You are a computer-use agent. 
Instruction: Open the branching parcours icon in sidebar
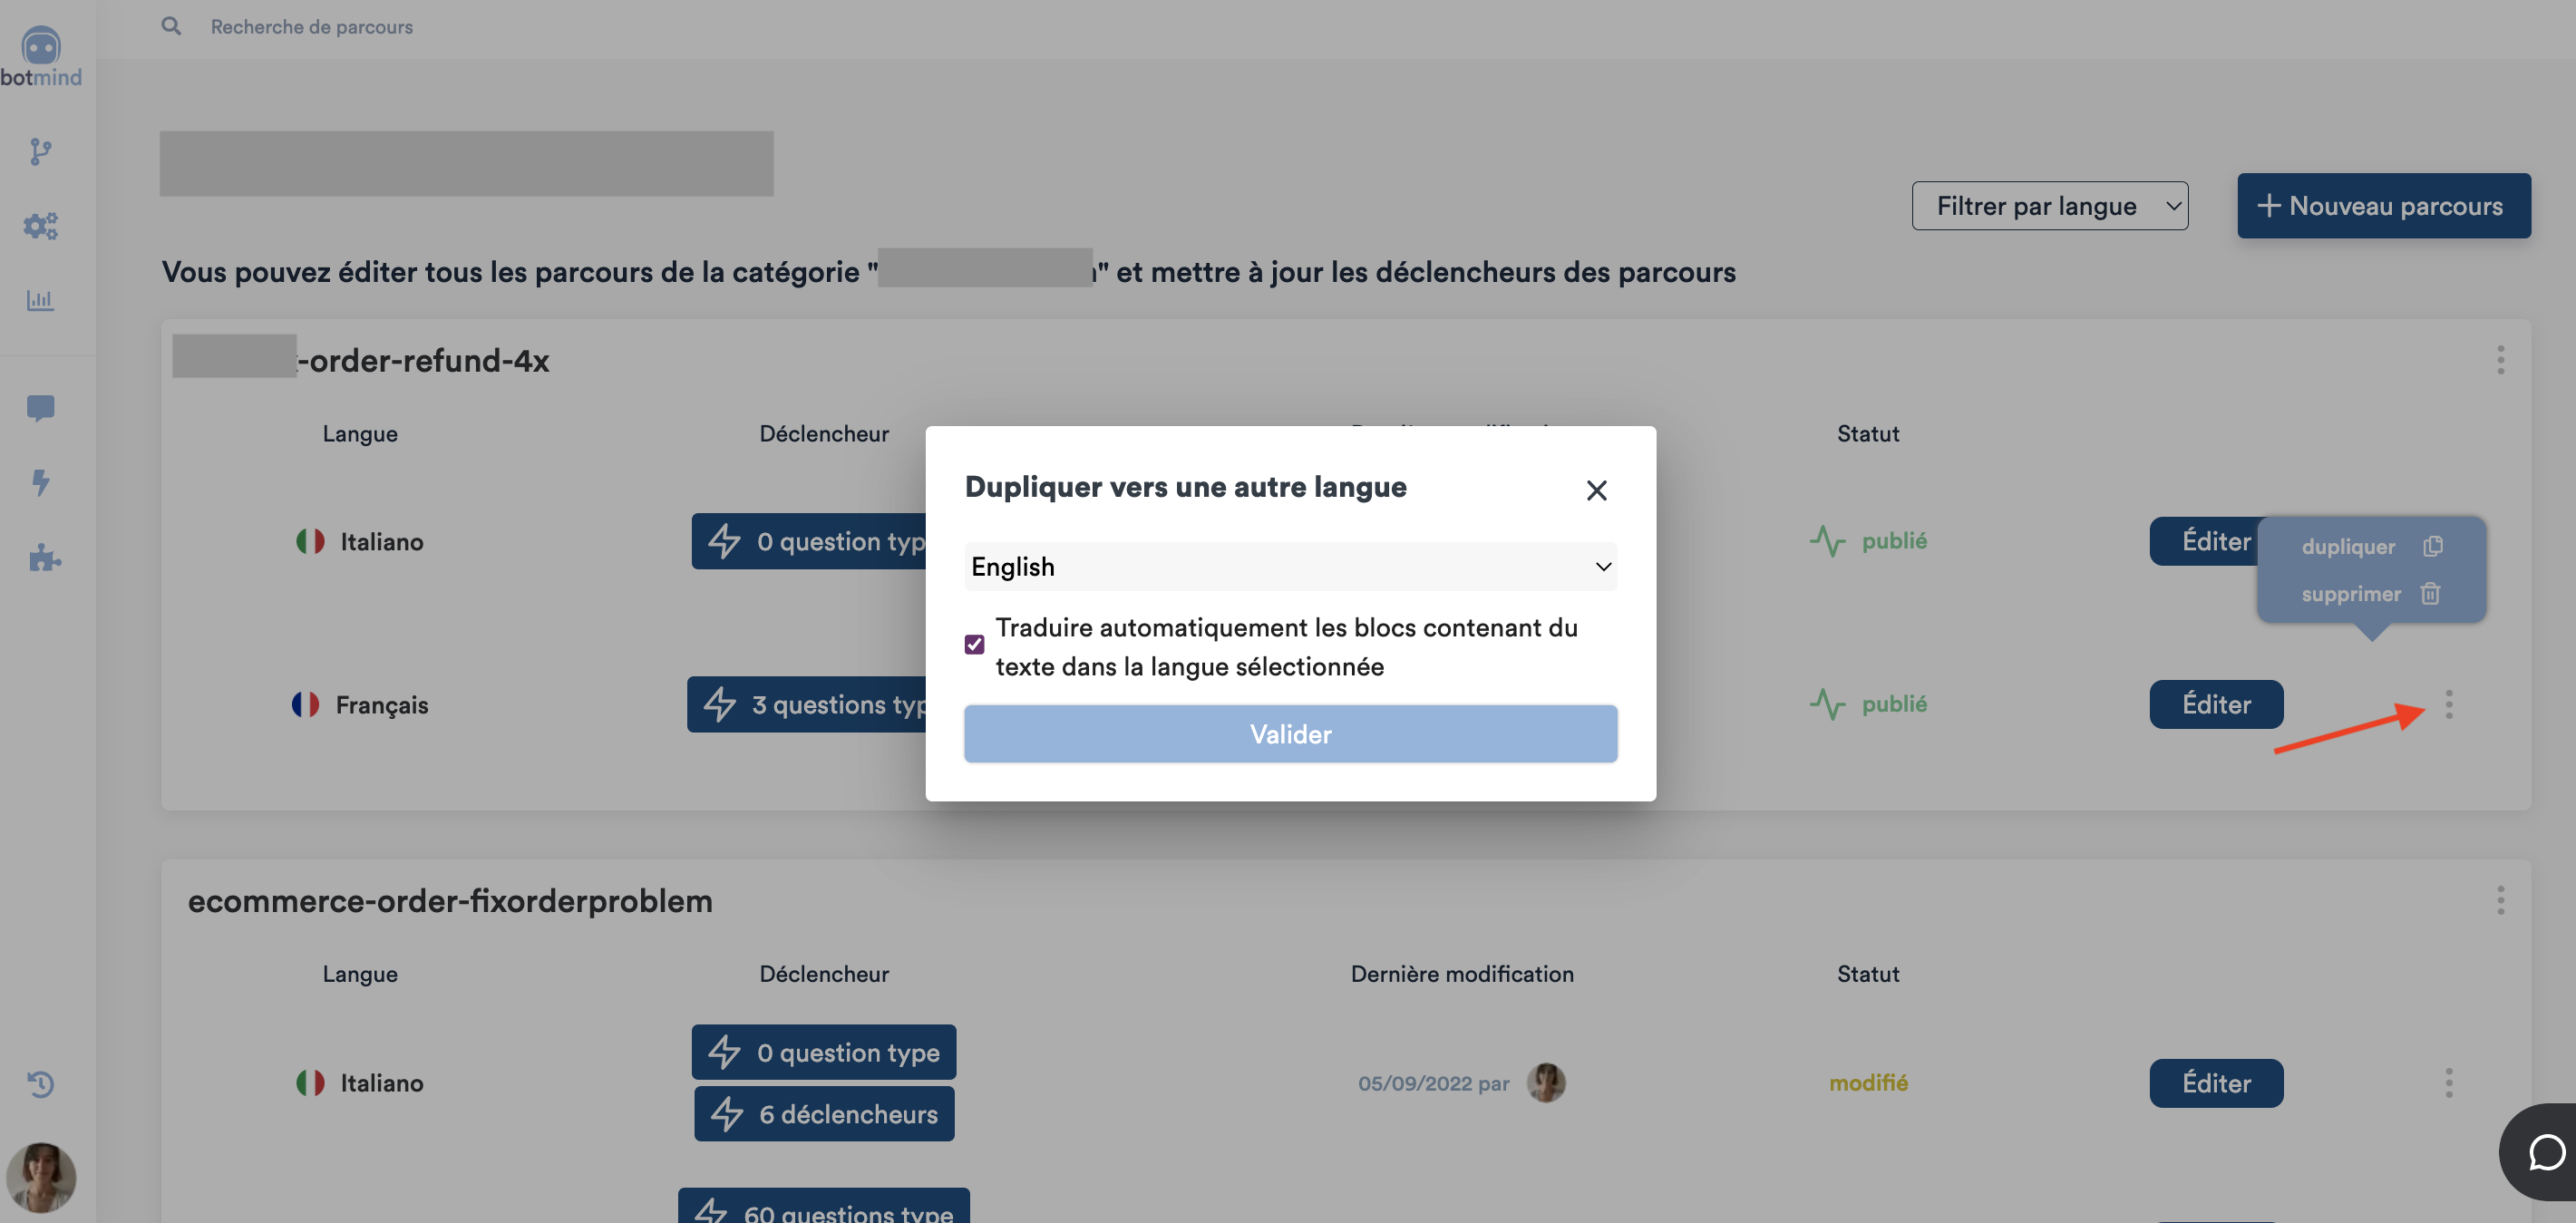coord(40,151)
